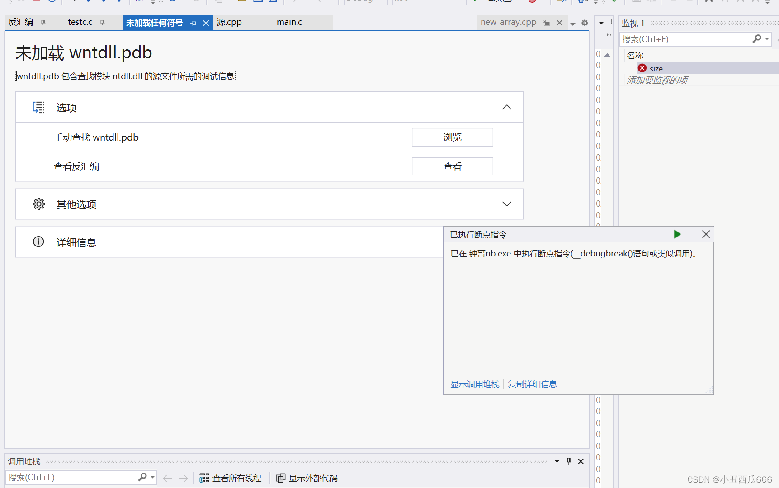The width and height of the screenshot is (779, 488).
Task: Open the tab settings gear icon
Action: coord(585,23)
